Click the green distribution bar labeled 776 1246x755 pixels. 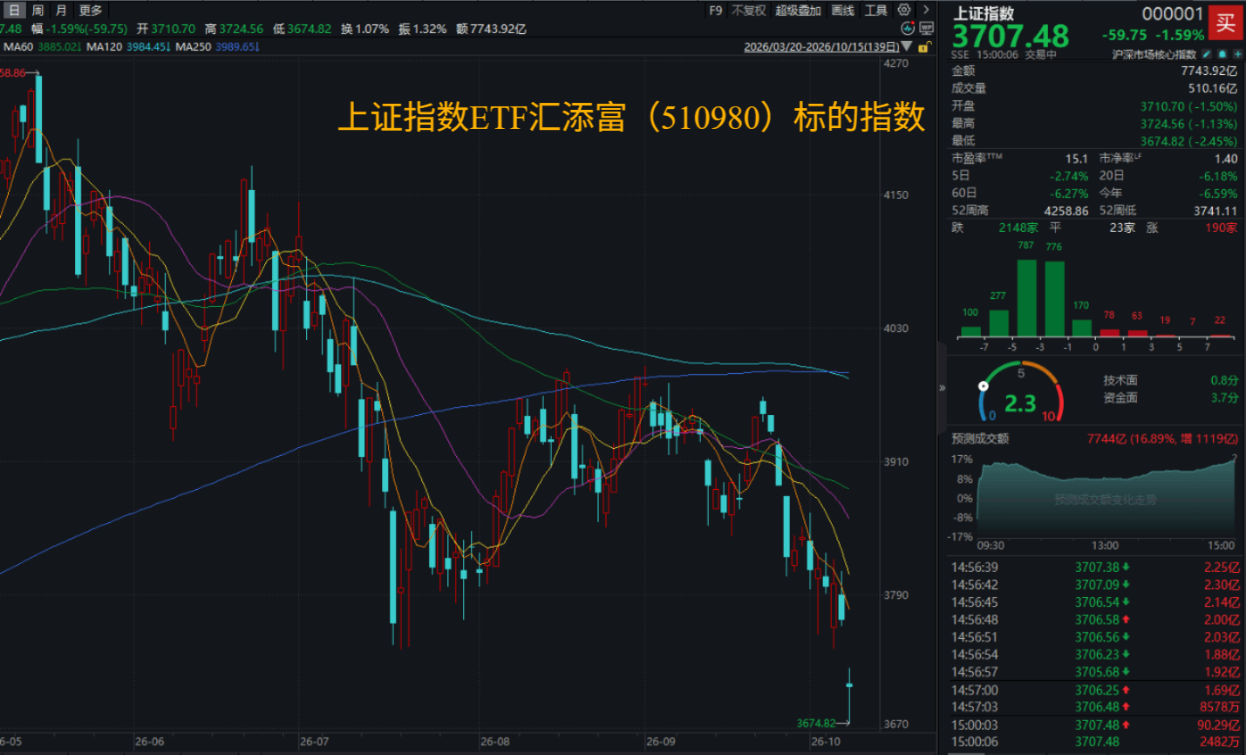tap(1054, 298)
